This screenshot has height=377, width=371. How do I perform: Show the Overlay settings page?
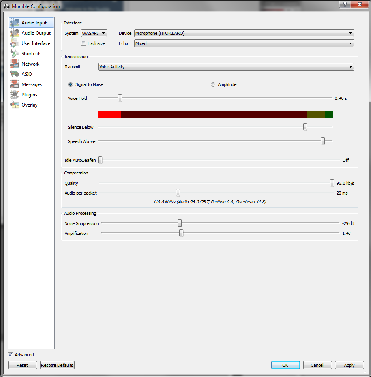point(30,105)
